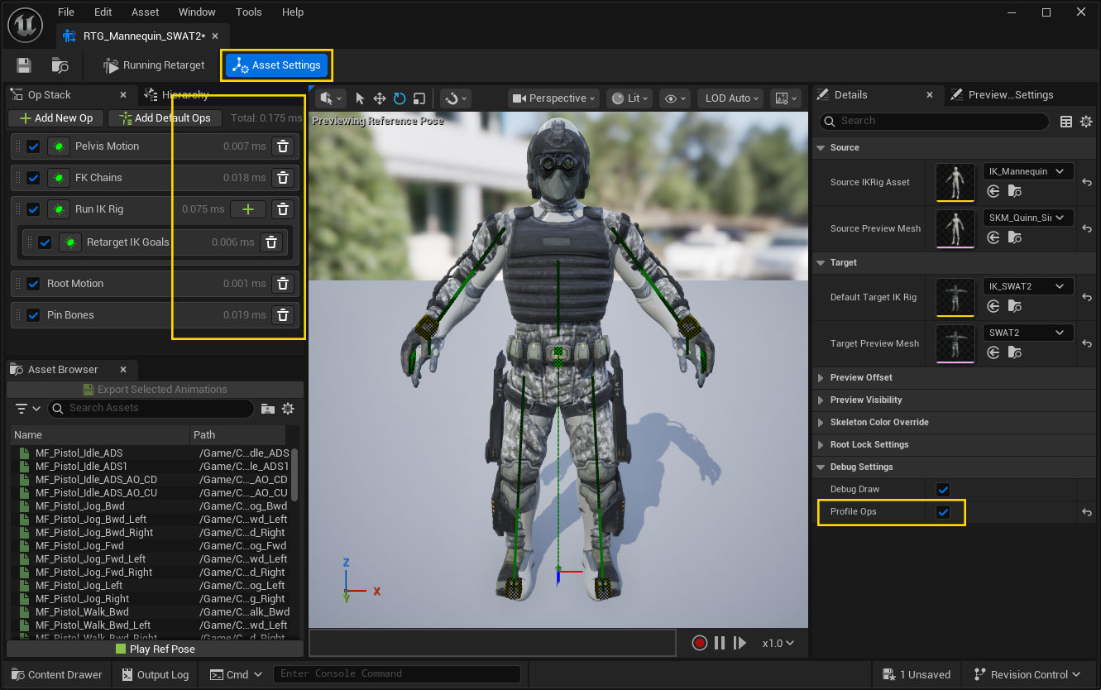Reset Source IKRig Asset to default arrow
The height and width of the screenshot is (690, 1101).
pos(1086,182)
